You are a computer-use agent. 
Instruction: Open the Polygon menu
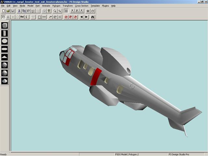point(56,6)
